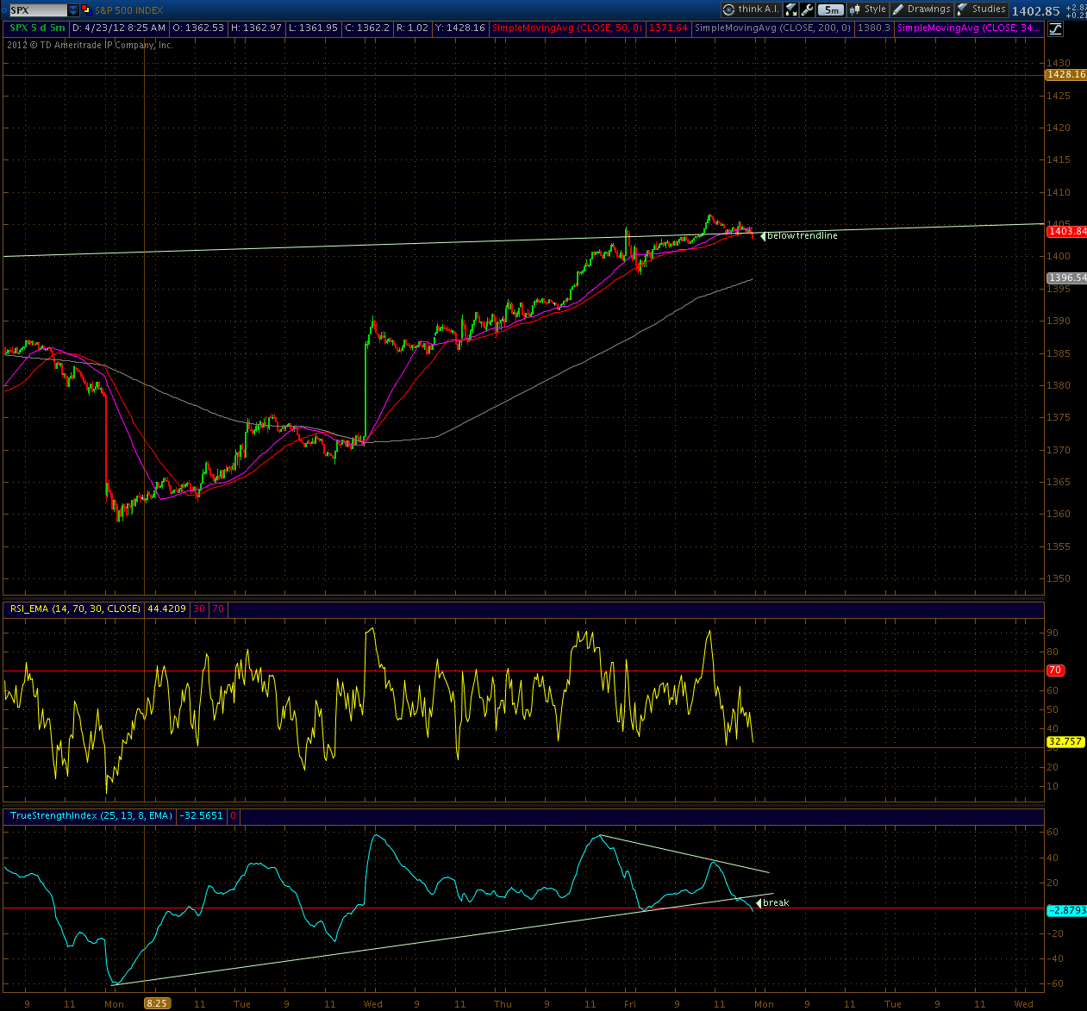
Task: Click the 2012 © TD Ameritrade IP Company, Inc. notice
Action: pos(90,45)
